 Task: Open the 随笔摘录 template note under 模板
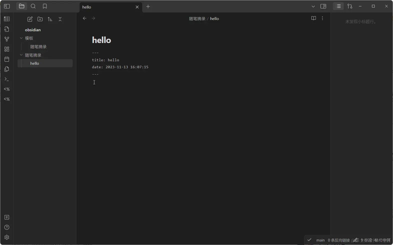tap(38, 47)
